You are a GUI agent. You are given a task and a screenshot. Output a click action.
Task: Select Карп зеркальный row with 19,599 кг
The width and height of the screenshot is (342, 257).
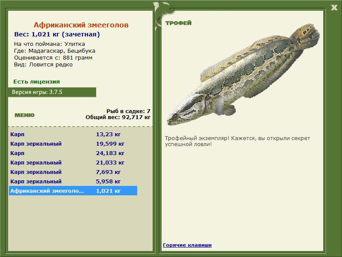73,143
